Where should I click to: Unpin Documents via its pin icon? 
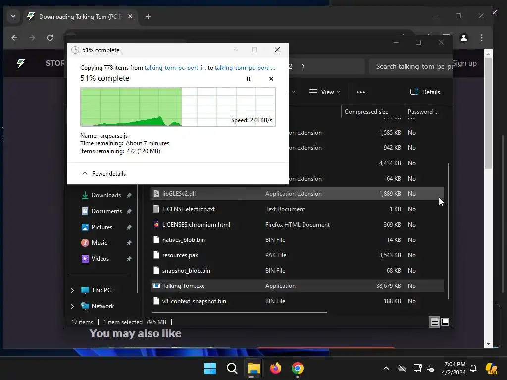tap(129, 211)
